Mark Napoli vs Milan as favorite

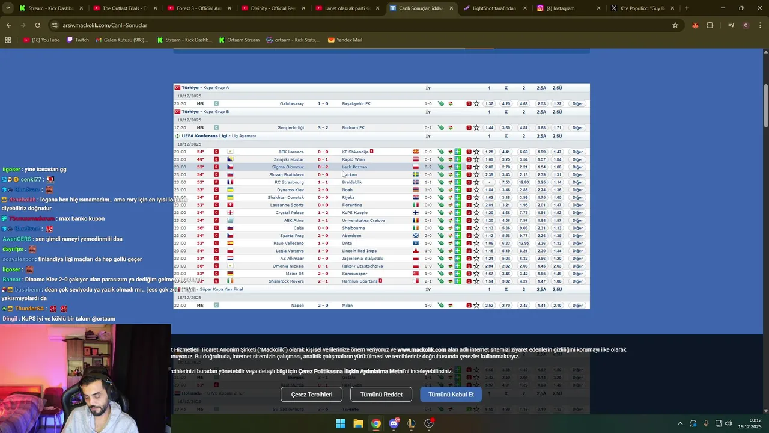click(x=476, y=305)
